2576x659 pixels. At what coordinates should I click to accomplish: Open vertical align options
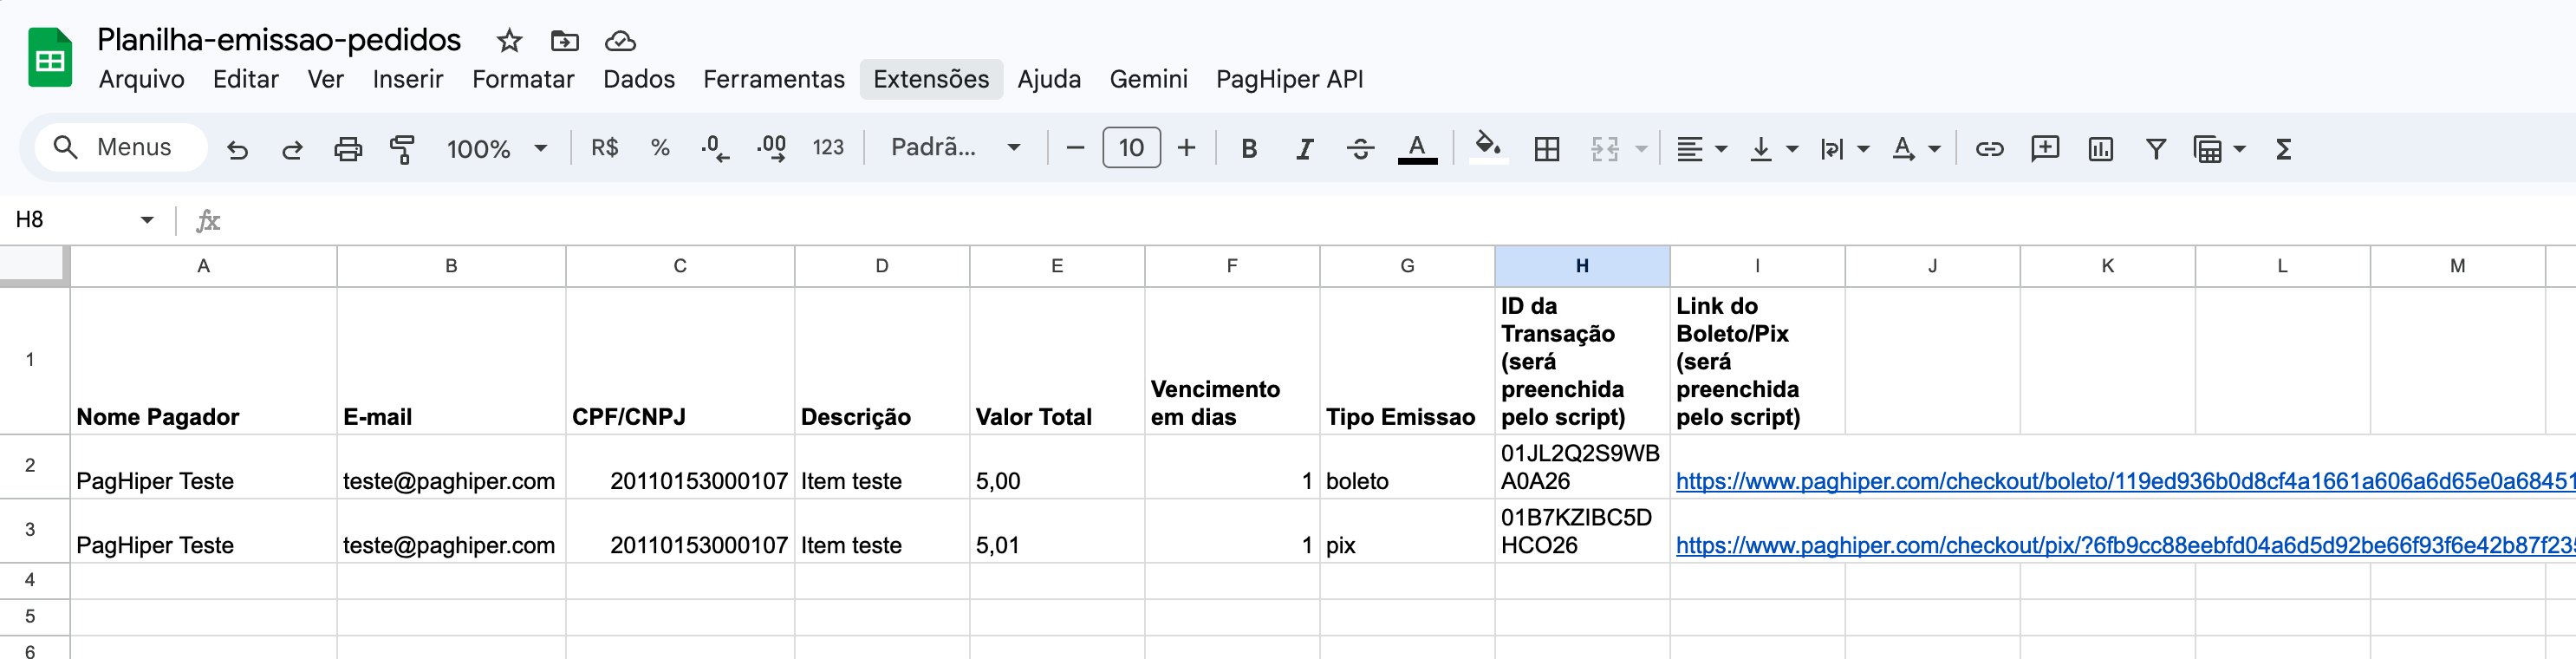[x=1773, y=149]
